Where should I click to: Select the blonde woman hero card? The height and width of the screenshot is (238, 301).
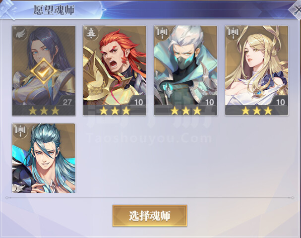click(257, 70)
